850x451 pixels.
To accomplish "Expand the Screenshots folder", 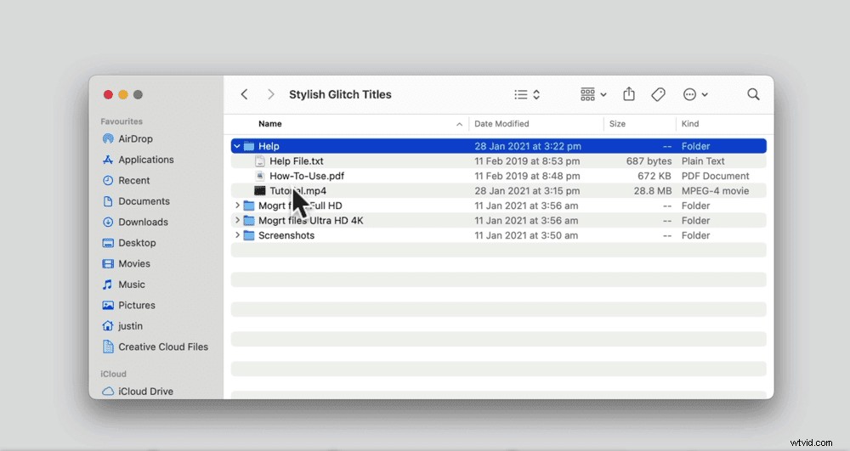I will tap(237, 235).
